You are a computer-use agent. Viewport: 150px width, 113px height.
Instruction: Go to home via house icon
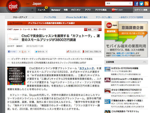coord(32,10)
